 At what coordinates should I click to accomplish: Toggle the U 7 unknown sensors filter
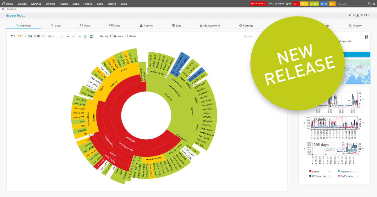[44, 36]
